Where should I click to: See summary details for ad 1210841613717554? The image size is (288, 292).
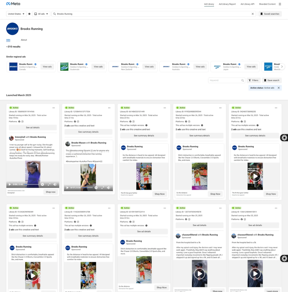(x=88, y=132)
